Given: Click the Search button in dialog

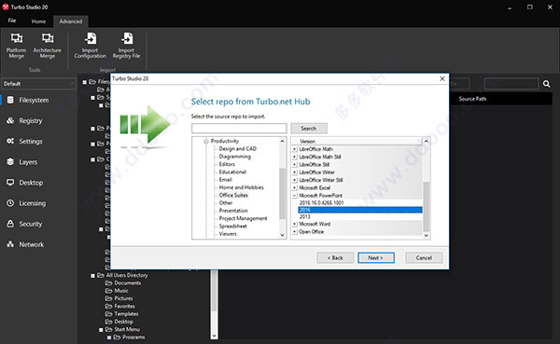Looking at the screenshot, I should [309, 129].
